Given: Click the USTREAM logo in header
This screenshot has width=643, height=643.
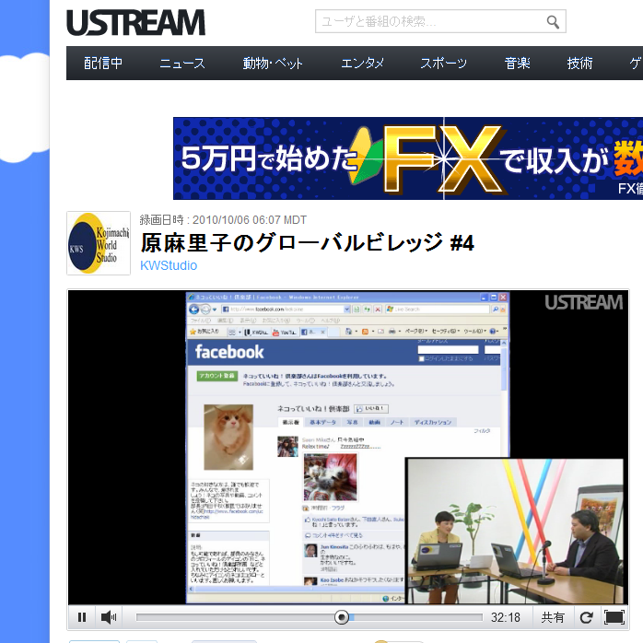Looking at the screenshot, I should [135, 22].
